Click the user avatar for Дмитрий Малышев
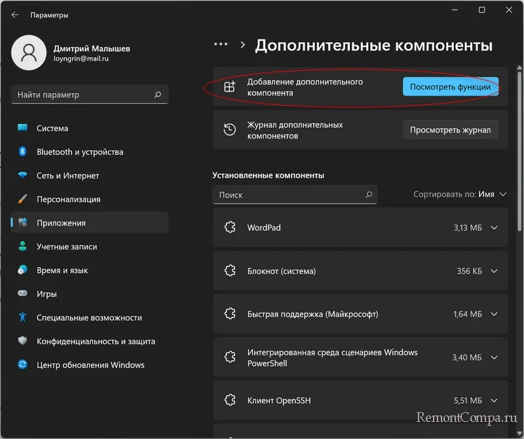 (29, 52)
